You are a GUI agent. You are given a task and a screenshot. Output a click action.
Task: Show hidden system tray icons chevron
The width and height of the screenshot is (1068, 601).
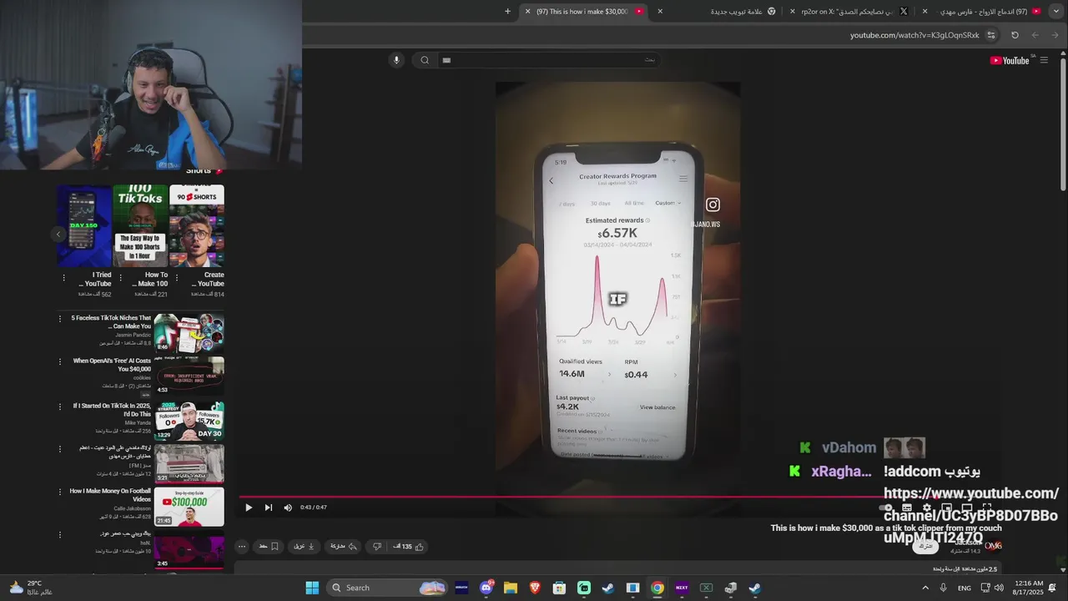(x=924, y=588)
